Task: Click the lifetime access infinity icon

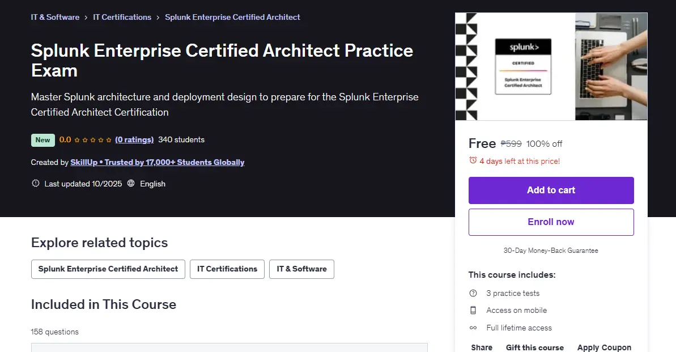Action: pos(473,328)
